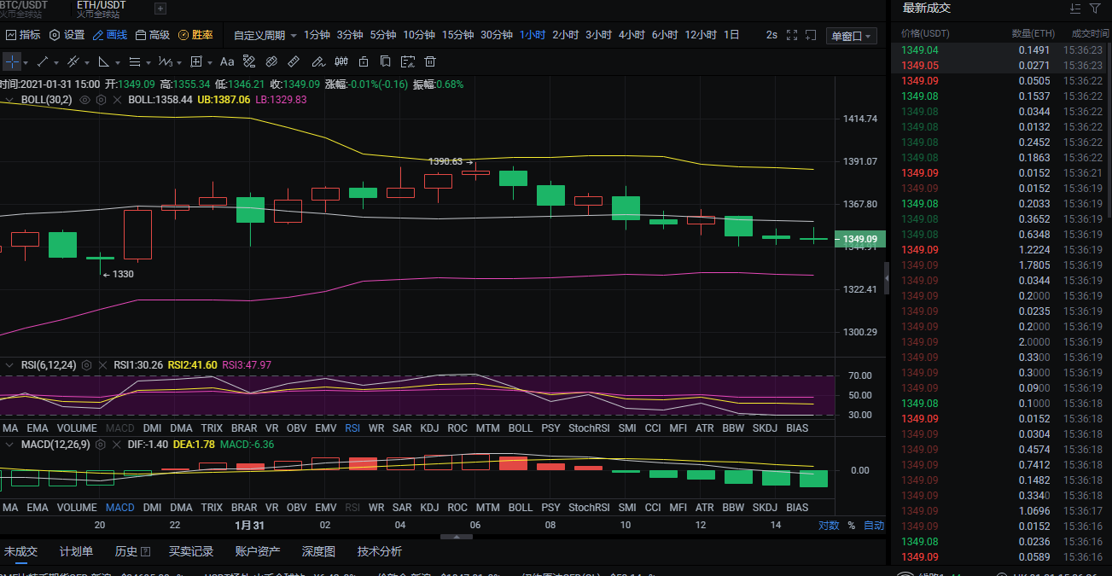Remove the BOLL indicator with X
Screen dimensions: 1112x576
pyautogui.click(x=117, y=100)
